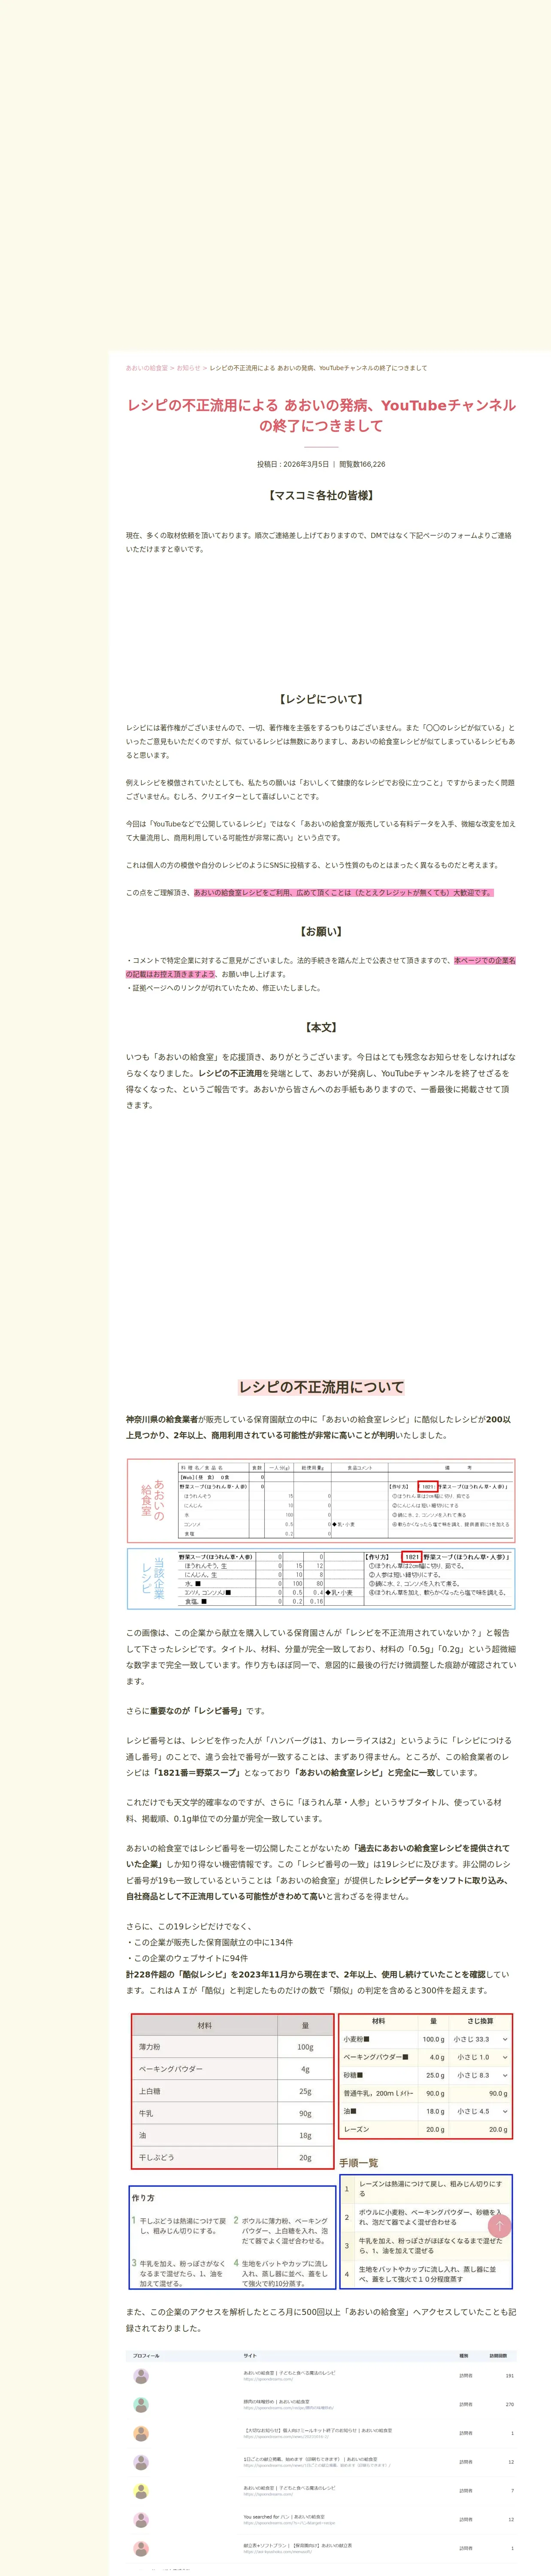551x2576 pixels.
Task: Open the 当該企業レシピ blue-bordered recipe image
Action: [x=321, y=1579]
